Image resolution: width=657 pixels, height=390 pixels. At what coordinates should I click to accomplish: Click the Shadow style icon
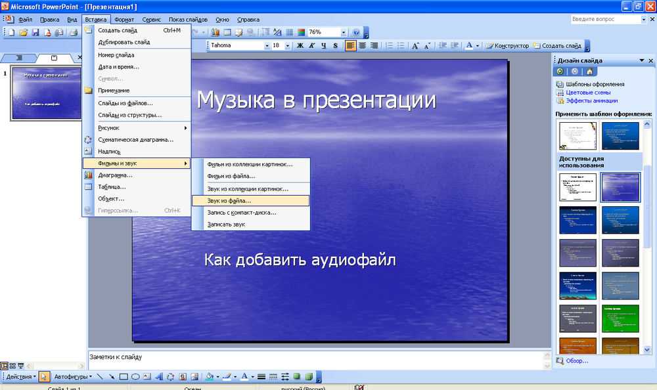[297, 377]
